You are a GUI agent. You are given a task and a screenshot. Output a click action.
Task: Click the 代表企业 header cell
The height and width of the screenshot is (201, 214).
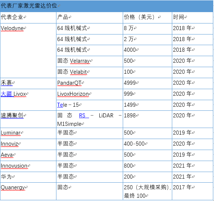[x=28, y=18]
